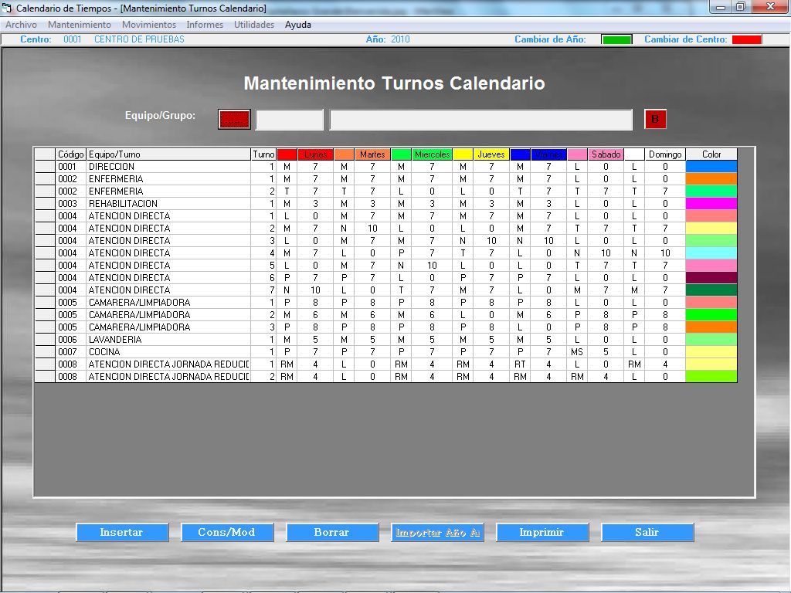791x593 pixels.
Task: Click the Imprimir button
Action: (542, 532)
